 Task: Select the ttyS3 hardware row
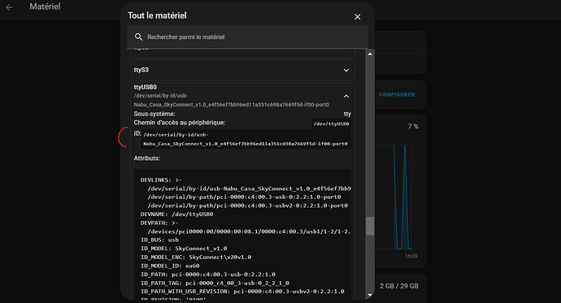tap(242, 70)
